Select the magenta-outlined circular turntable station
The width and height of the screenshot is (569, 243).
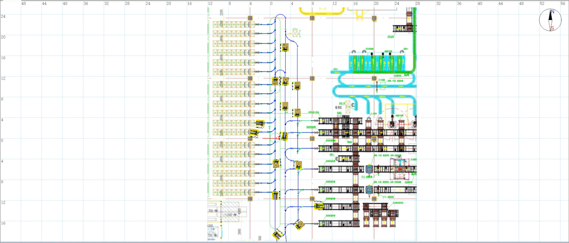point(400,168)
